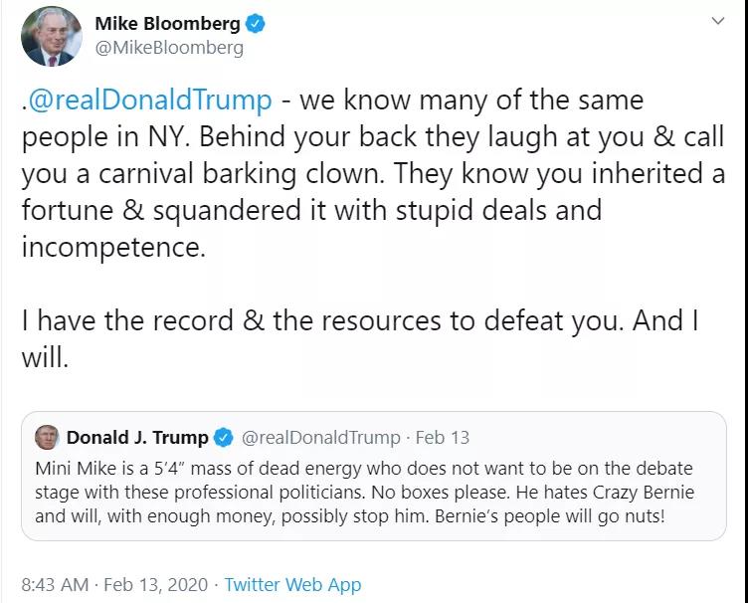Click the word "incompetence." in the tweet
This screenshot has height=603, width=748.
pos(113,248)
